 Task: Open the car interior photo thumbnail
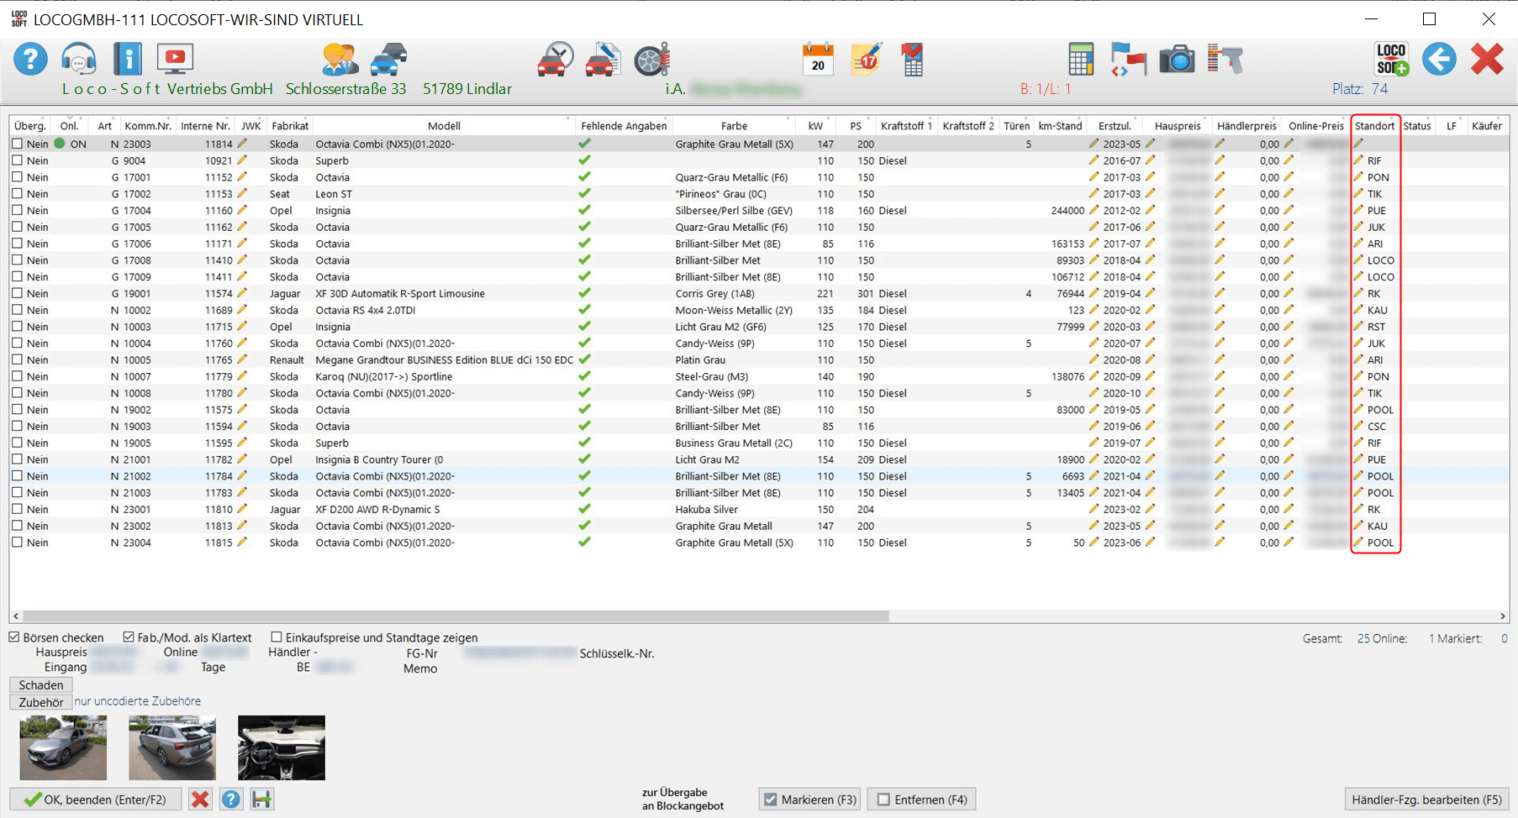click(x=281, y=747)
